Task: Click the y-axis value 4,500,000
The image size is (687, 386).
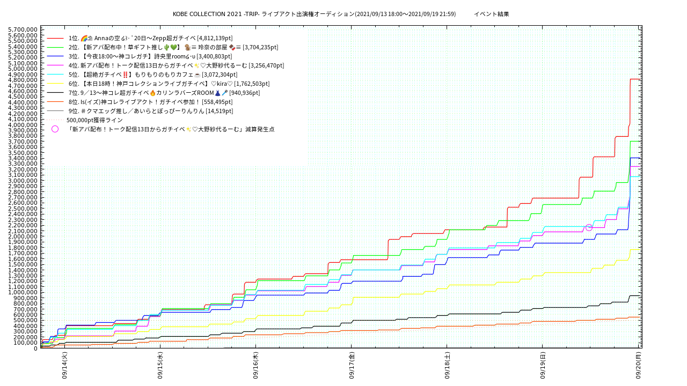Action: click(x=23, y=96)
